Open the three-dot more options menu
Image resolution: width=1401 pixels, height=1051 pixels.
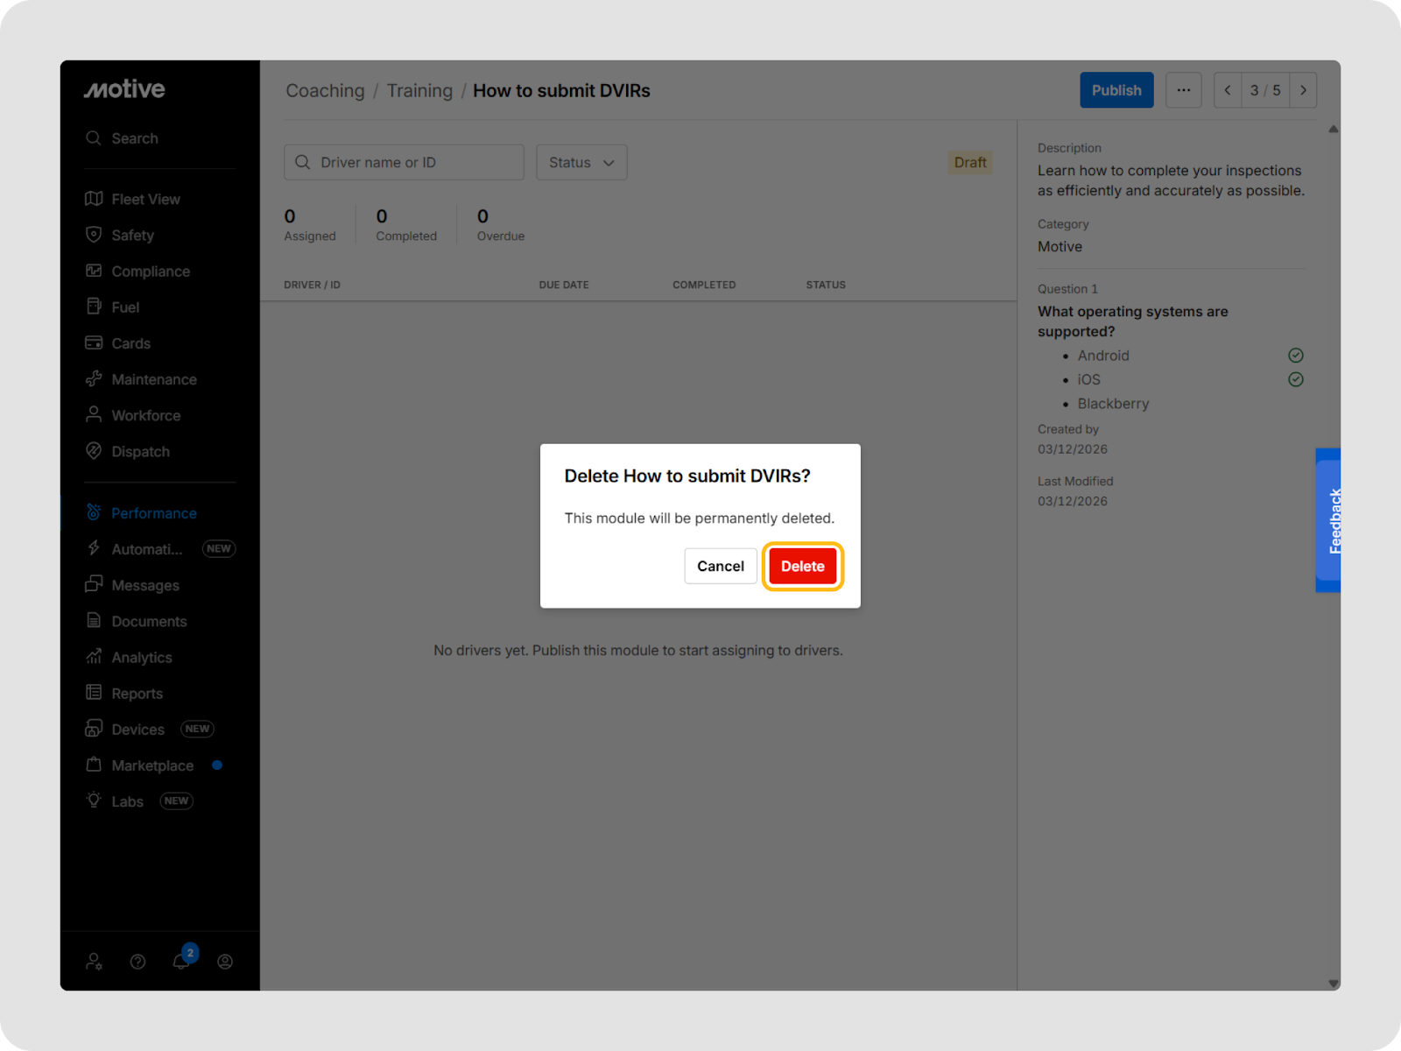tap(1183, 90)
